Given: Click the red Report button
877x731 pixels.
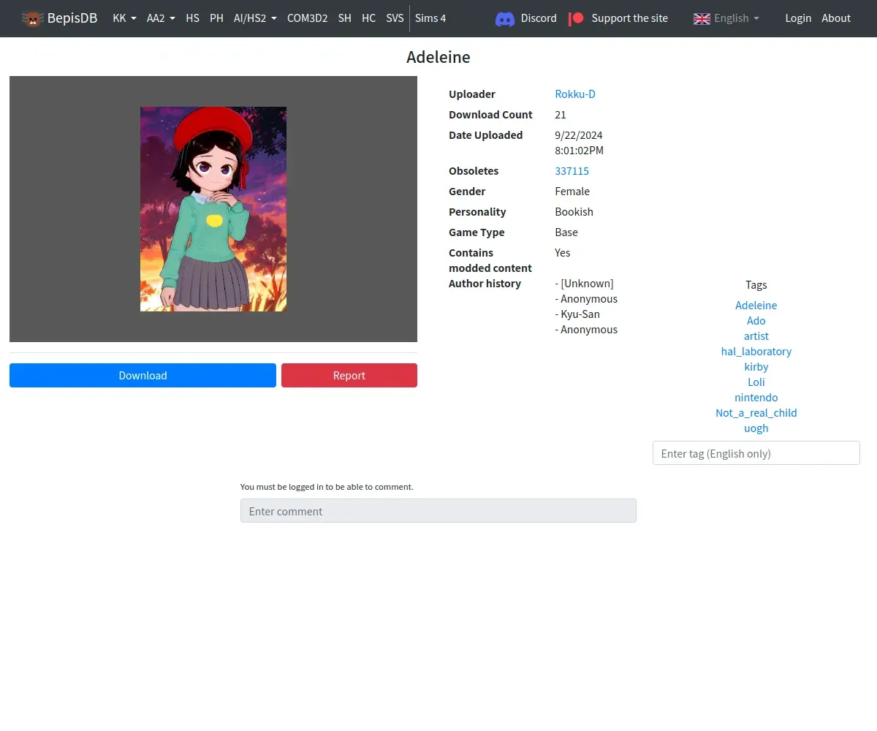Looking at the screenshot, I should pyautogui.click(x=349, y=375).
